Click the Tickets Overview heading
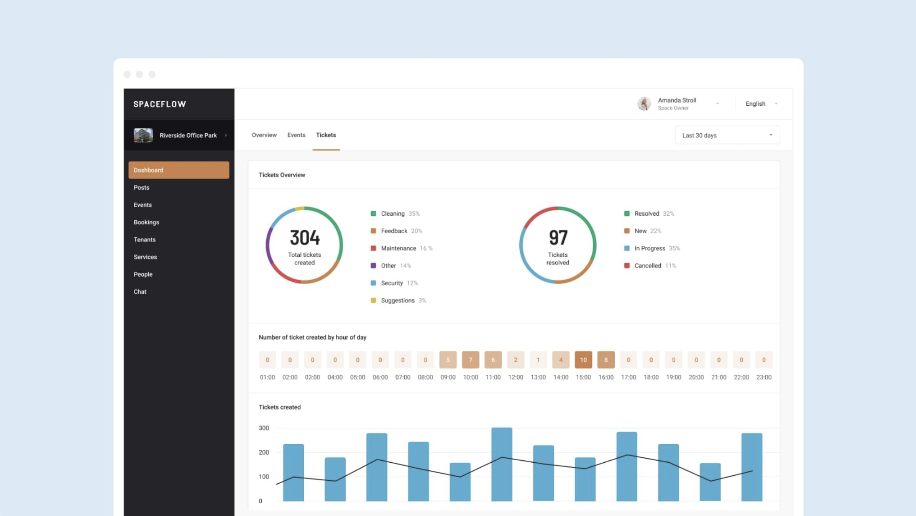916x516 pixels. (x=282, y=175)
